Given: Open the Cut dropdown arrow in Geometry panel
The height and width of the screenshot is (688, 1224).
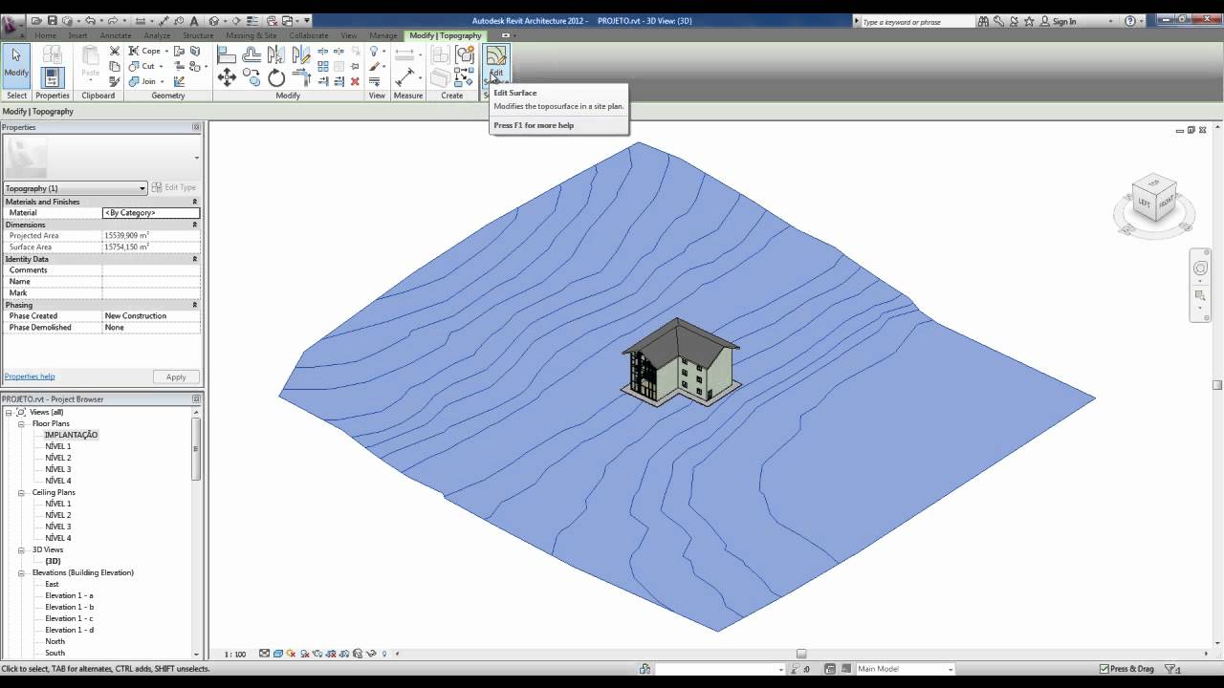Looking at the screenshot, I should (x=161, y=67).
